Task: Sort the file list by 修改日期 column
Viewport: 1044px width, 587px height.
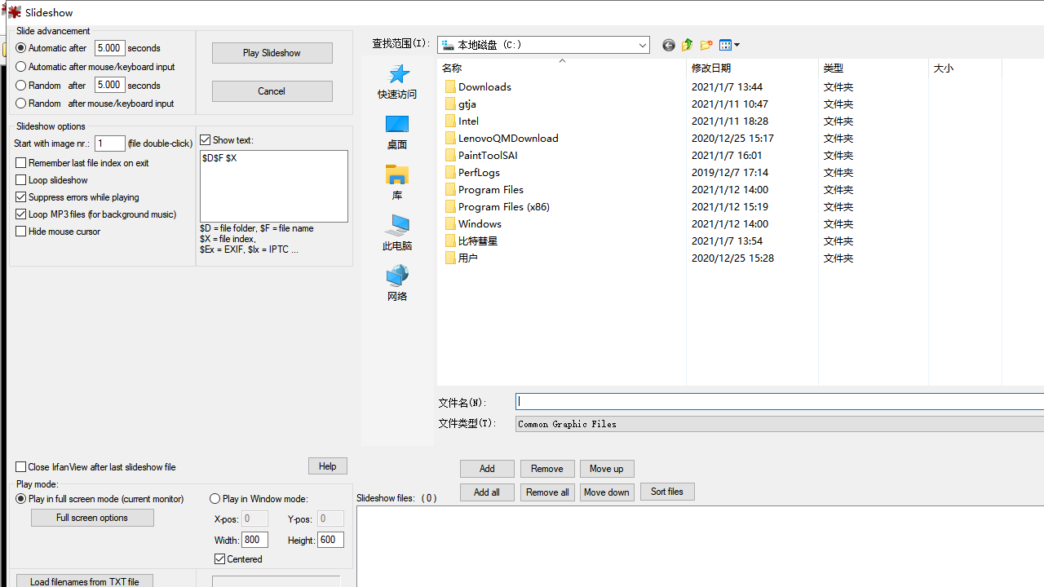Action: 711,68
